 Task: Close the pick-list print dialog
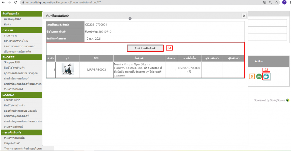tap(244, 16)
